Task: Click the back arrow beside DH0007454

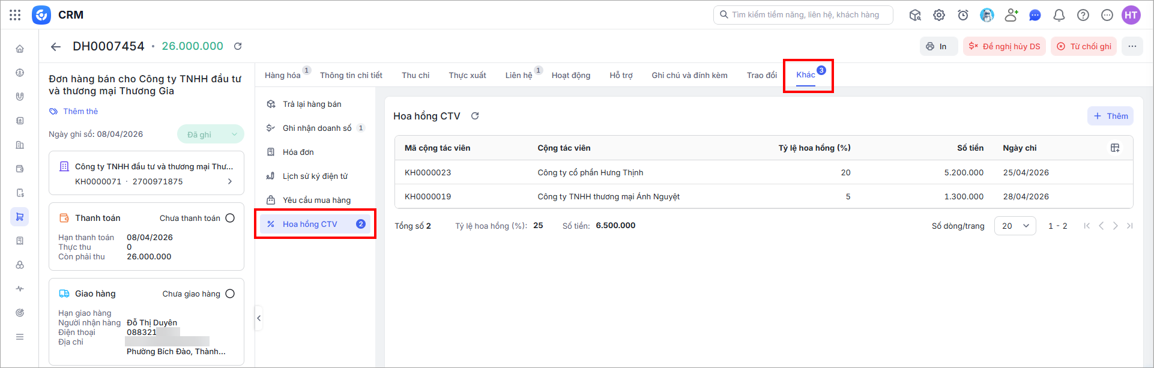Action: [56, 47]
